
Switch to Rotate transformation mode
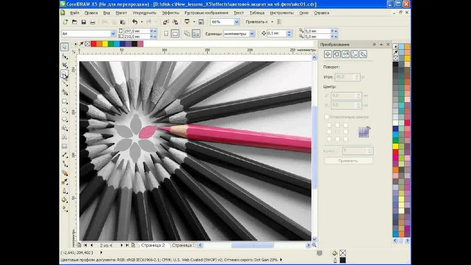click(337, 54)
